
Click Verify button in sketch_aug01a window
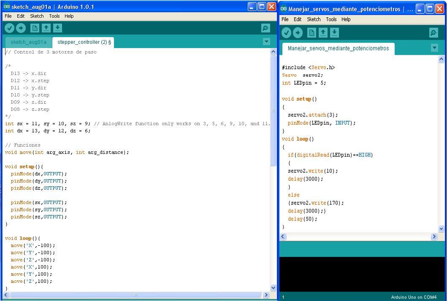[9, 28]
